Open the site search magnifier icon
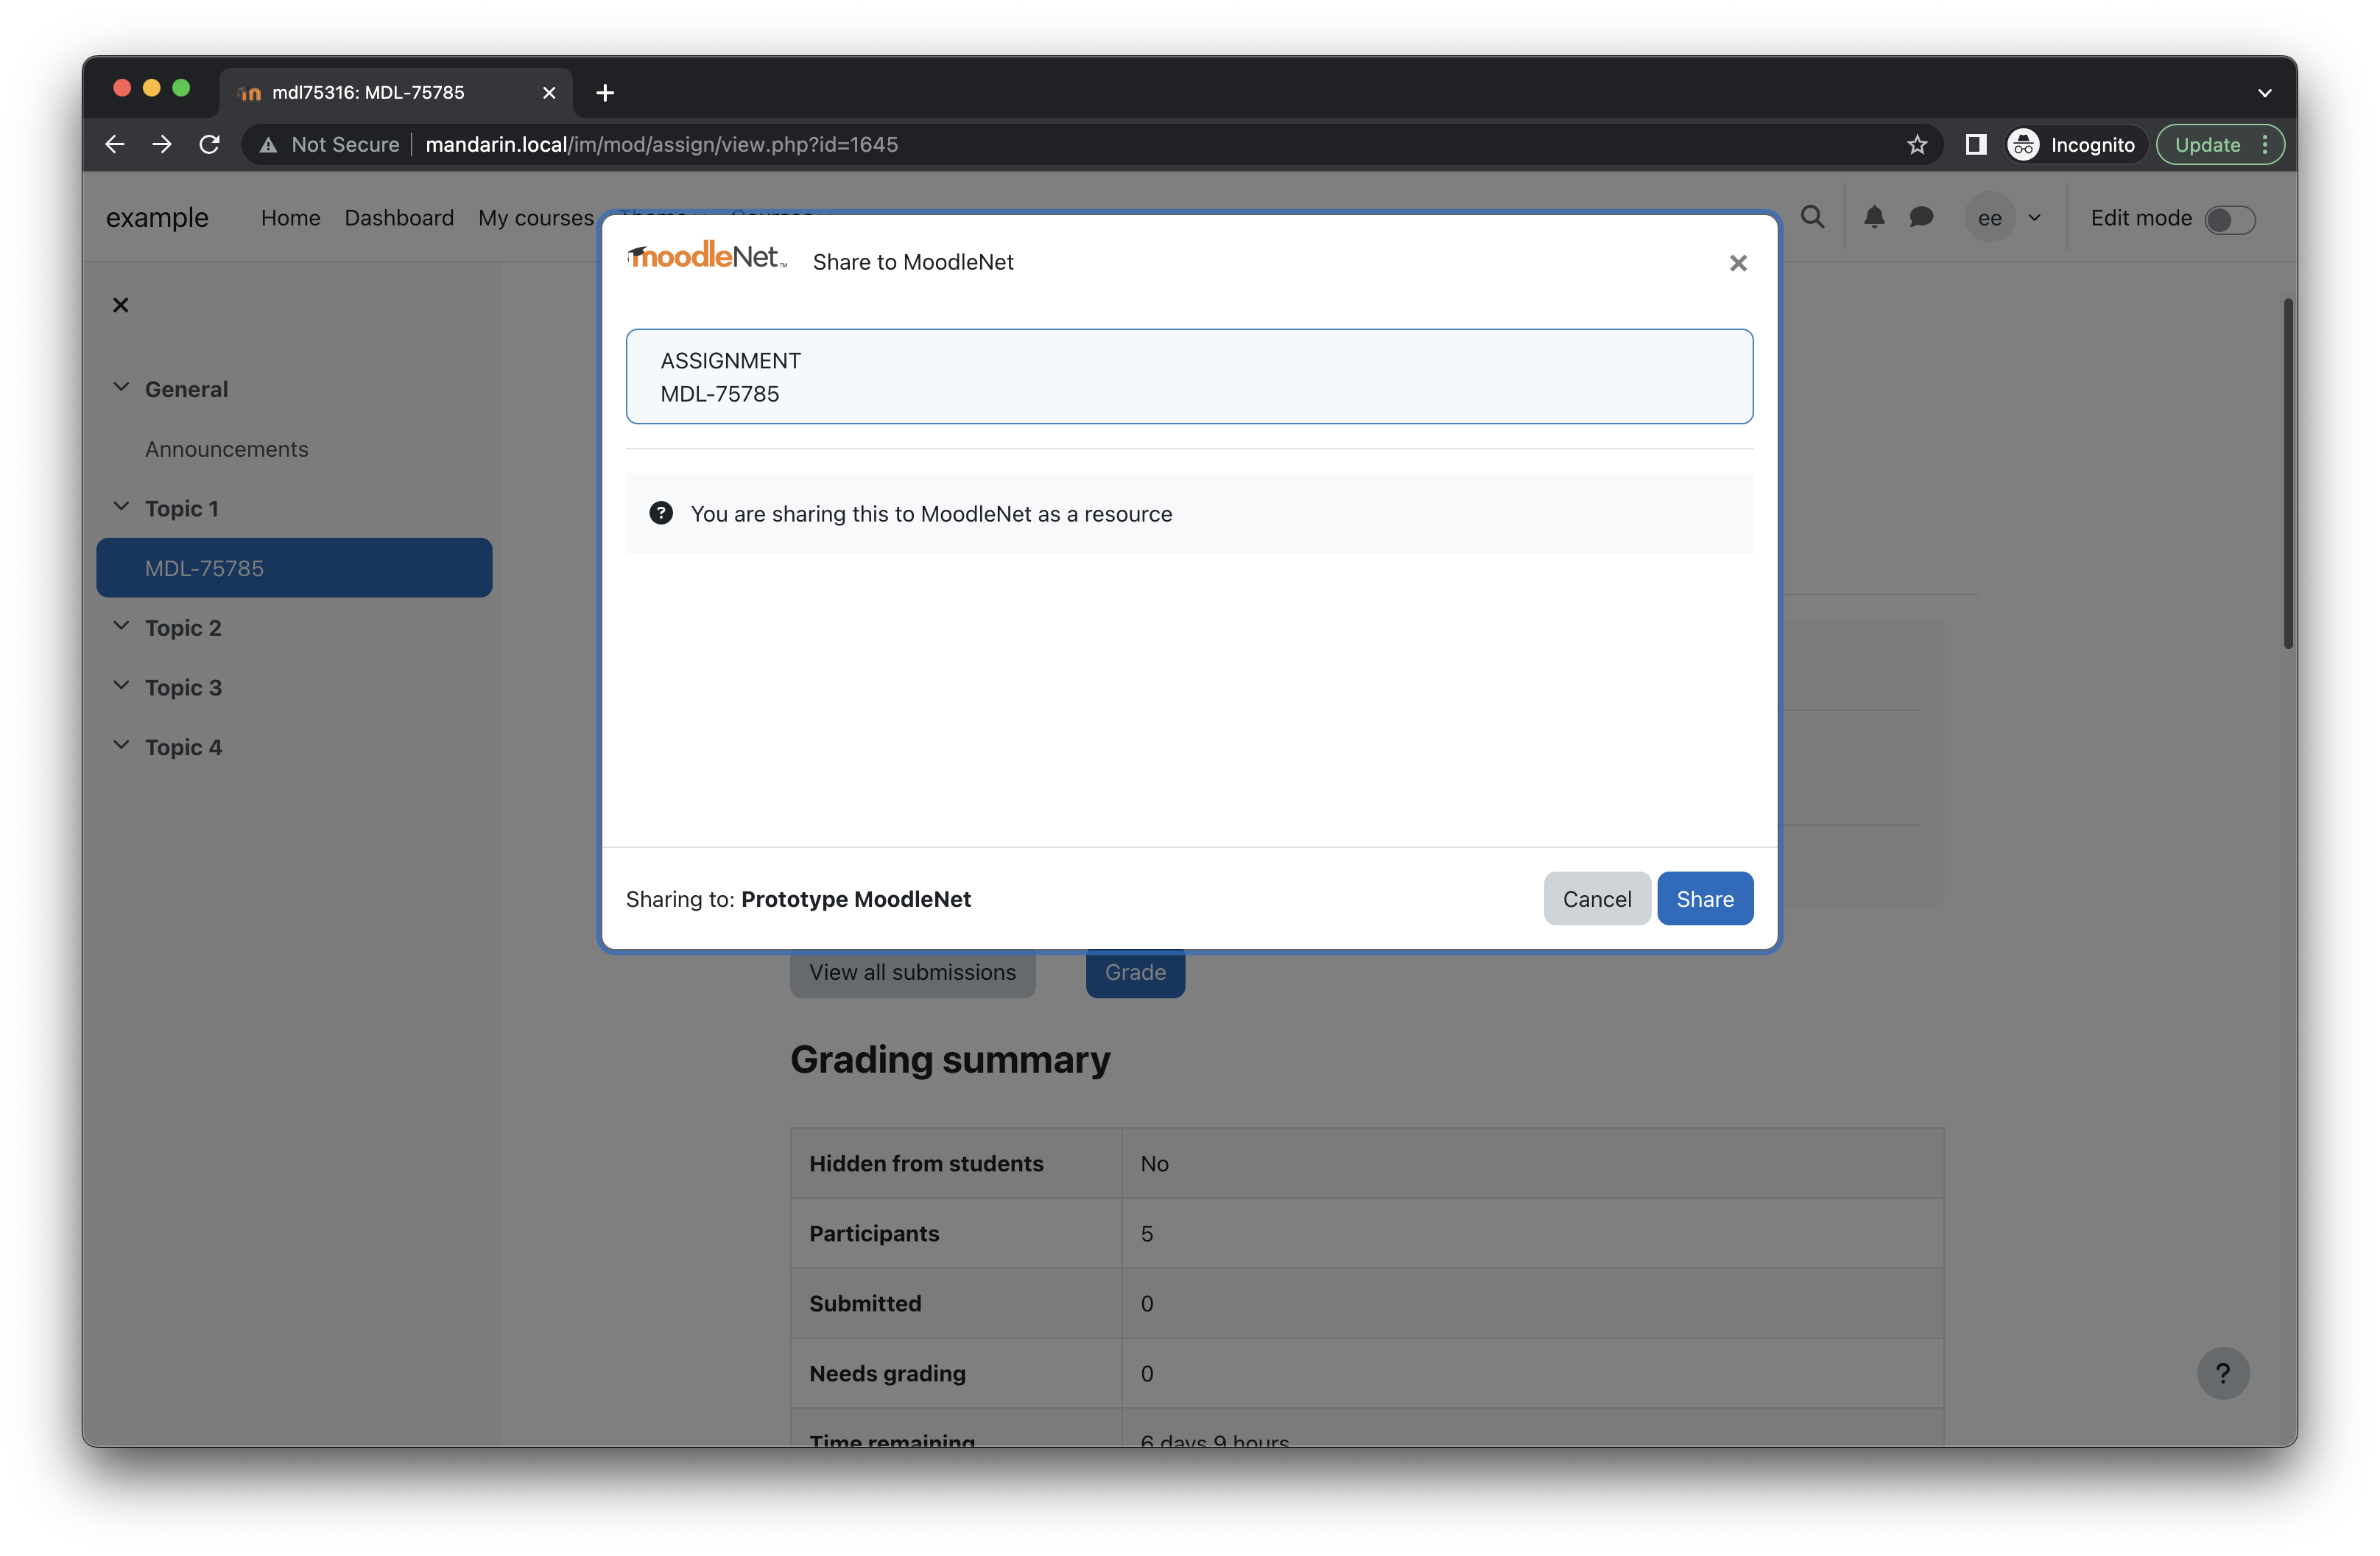The image size is (2380, 1556). [x=1812, y=217]
